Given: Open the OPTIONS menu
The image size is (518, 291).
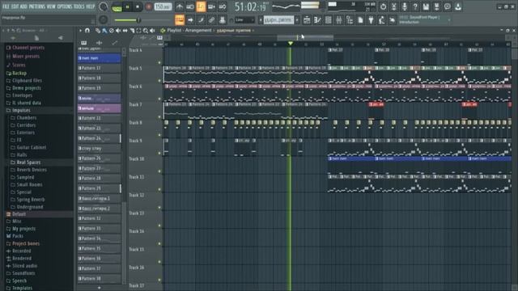Looking at the screenshot, I should 65,6.
